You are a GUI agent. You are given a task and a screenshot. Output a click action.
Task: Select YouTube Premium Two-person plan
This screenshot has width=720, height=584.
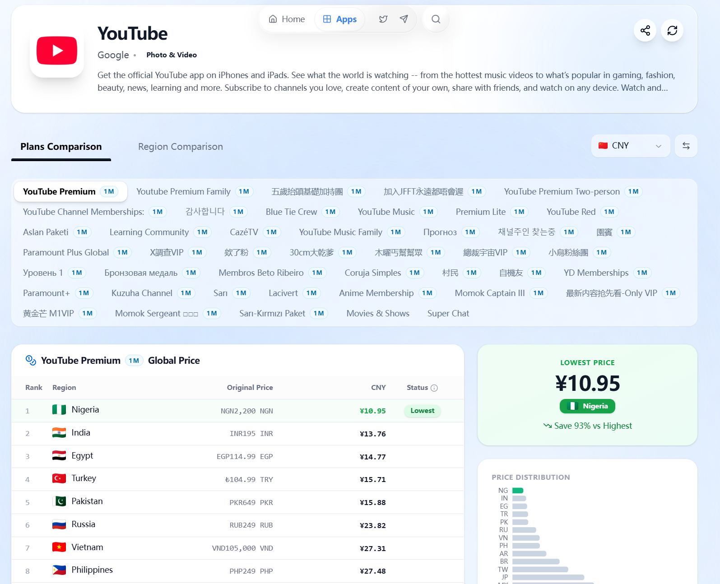[x=573, y=191]
